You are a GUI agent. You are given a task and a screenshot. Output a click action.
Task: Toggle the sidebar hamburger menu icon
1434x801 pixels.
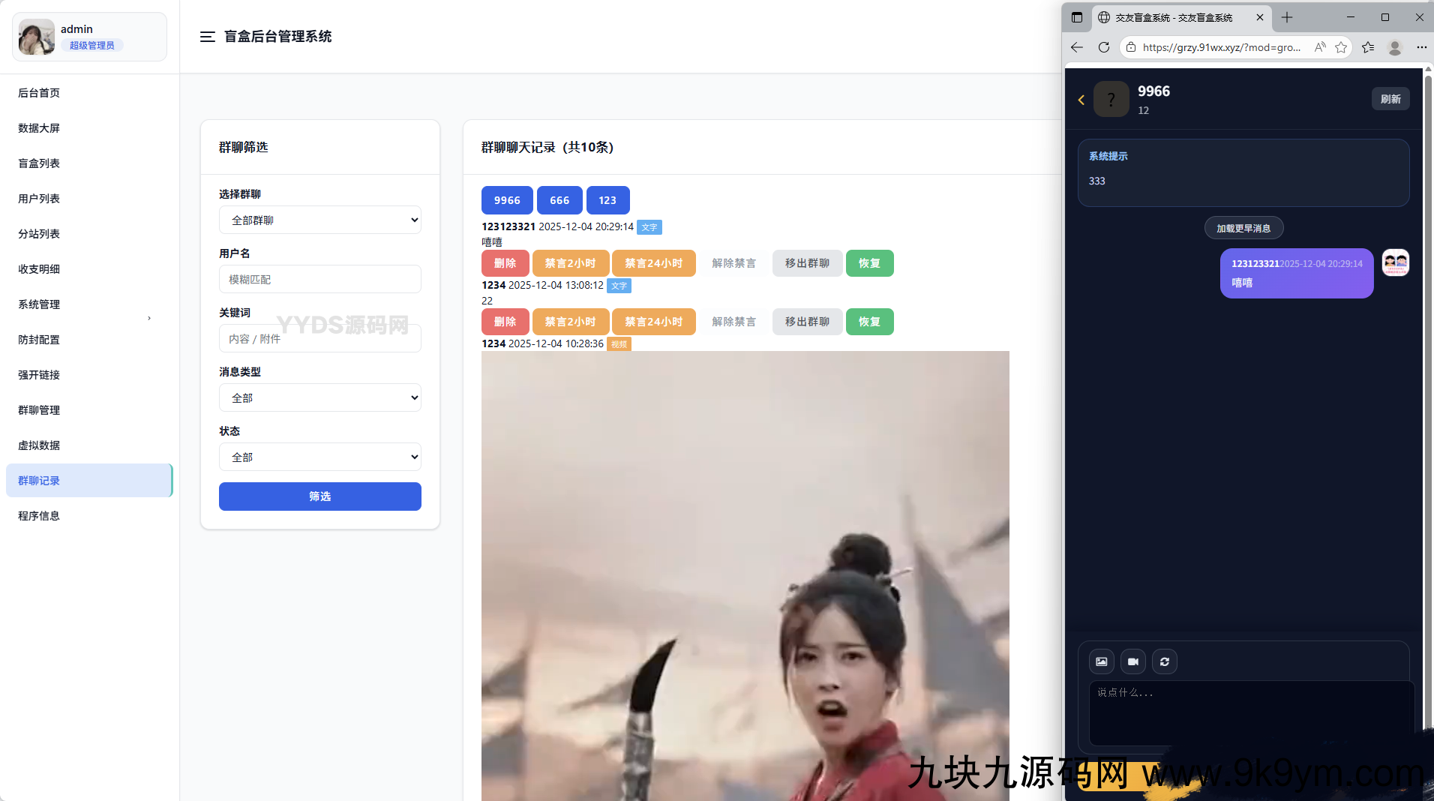click(207, 37)
